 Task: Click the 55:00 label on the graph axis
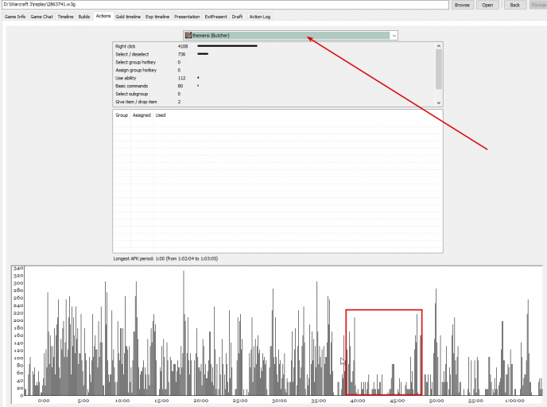pos(475,401)
